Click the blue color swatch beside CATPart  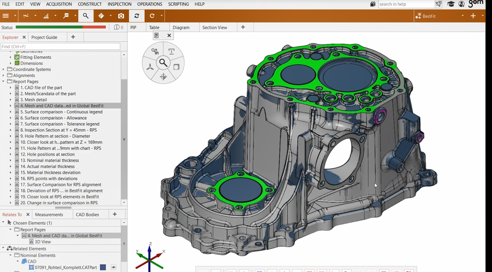coord(102,268)
